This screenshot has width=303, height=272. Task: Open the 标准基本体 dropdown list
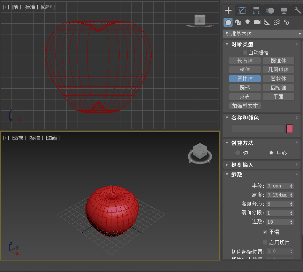pos(262,34)
